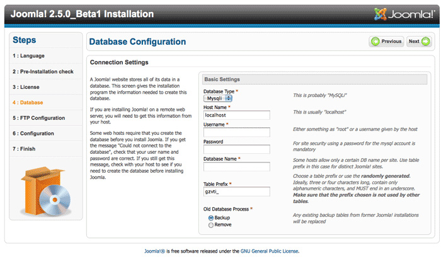Click the hint 'This is usually "localhost"'
Image resolution: width=441 pixels, height=264 pixels.
tap(319, 112)
